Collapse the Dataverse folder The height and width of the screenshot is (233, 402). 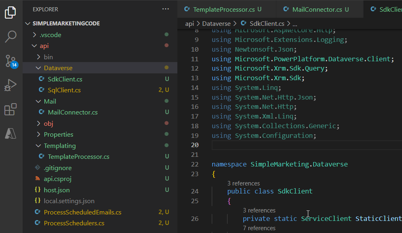pos(38,68)
